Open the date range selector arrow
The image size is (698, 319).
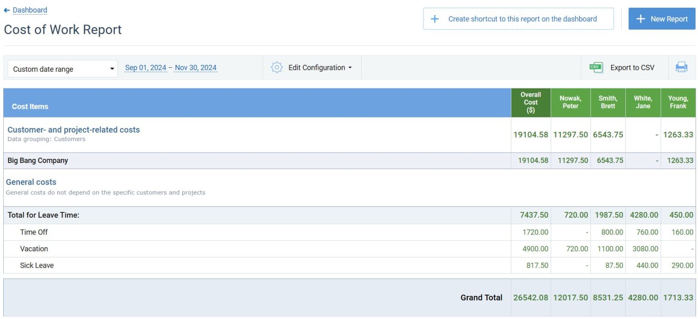point(112,69)
